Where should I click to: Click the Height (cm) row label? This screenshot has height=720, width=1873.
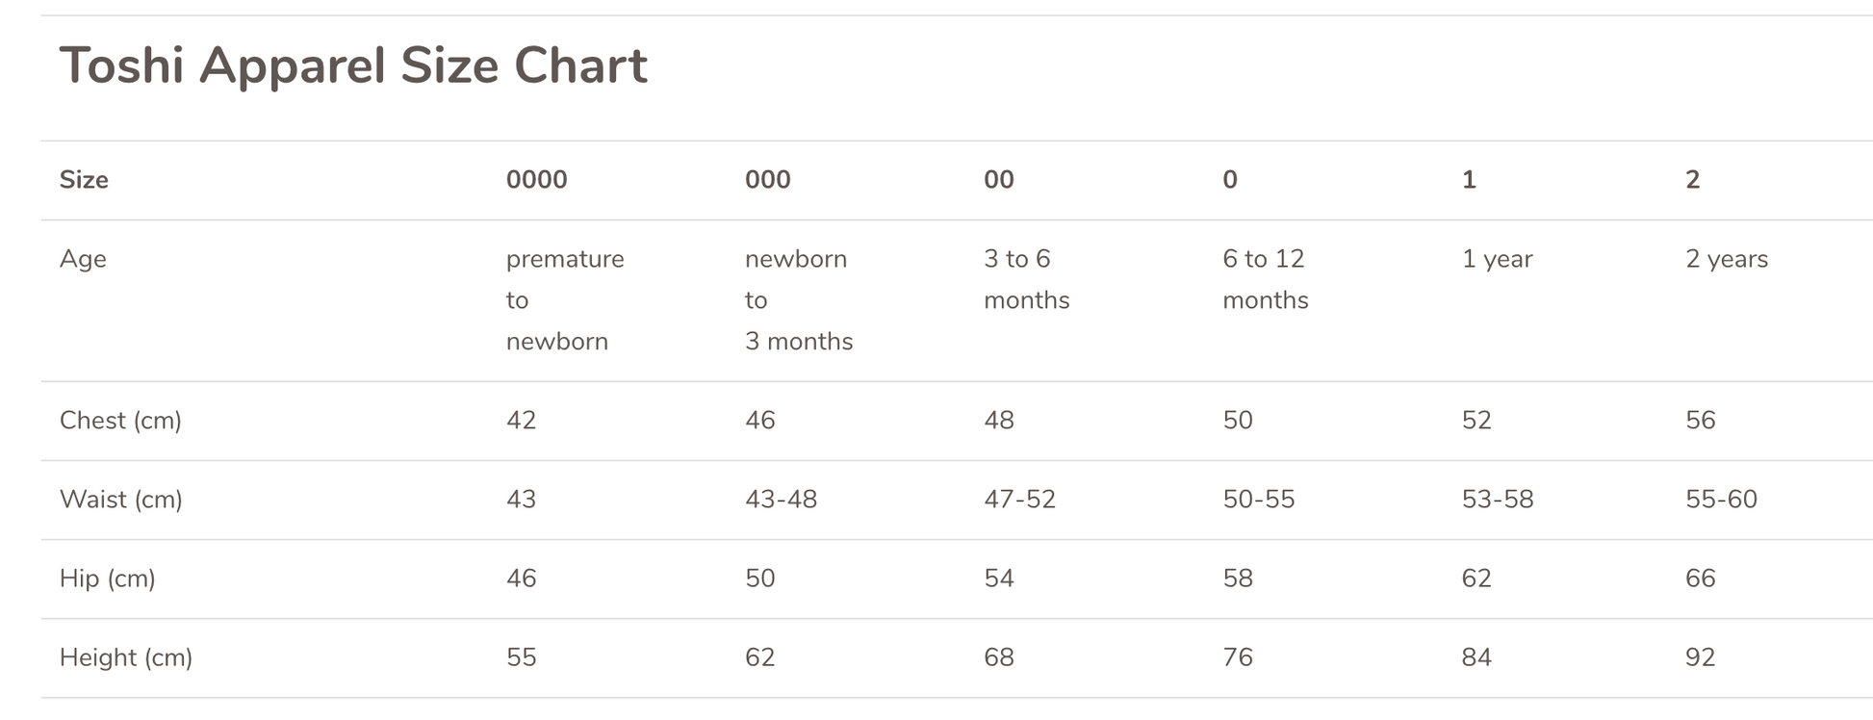click(x=125, y=657)
